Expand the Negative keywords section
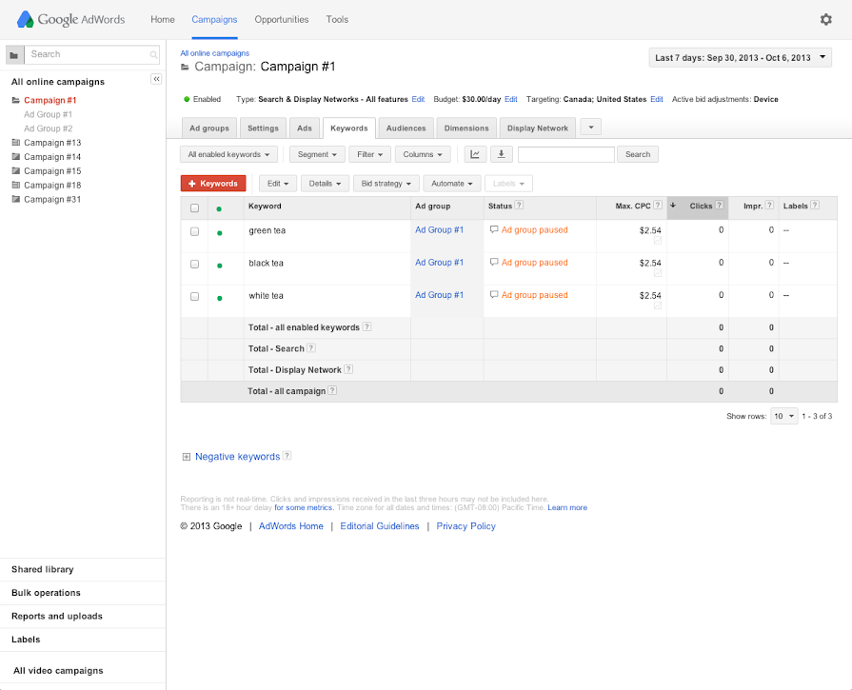The image size is (852, 690). pos(187,457)
